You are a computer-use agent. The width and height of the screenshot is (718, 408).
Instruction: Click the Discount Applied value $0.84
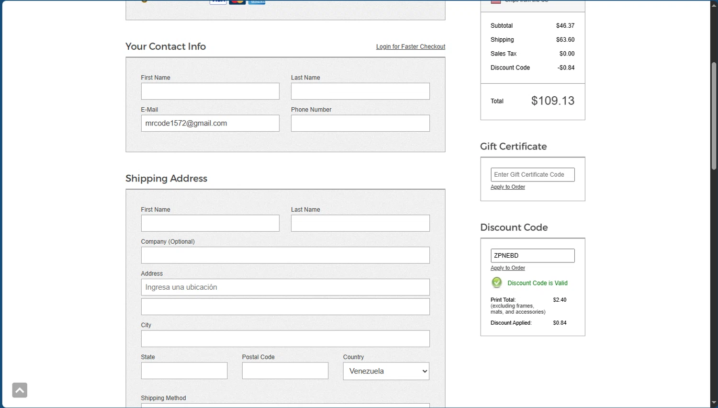click(560, 323)
